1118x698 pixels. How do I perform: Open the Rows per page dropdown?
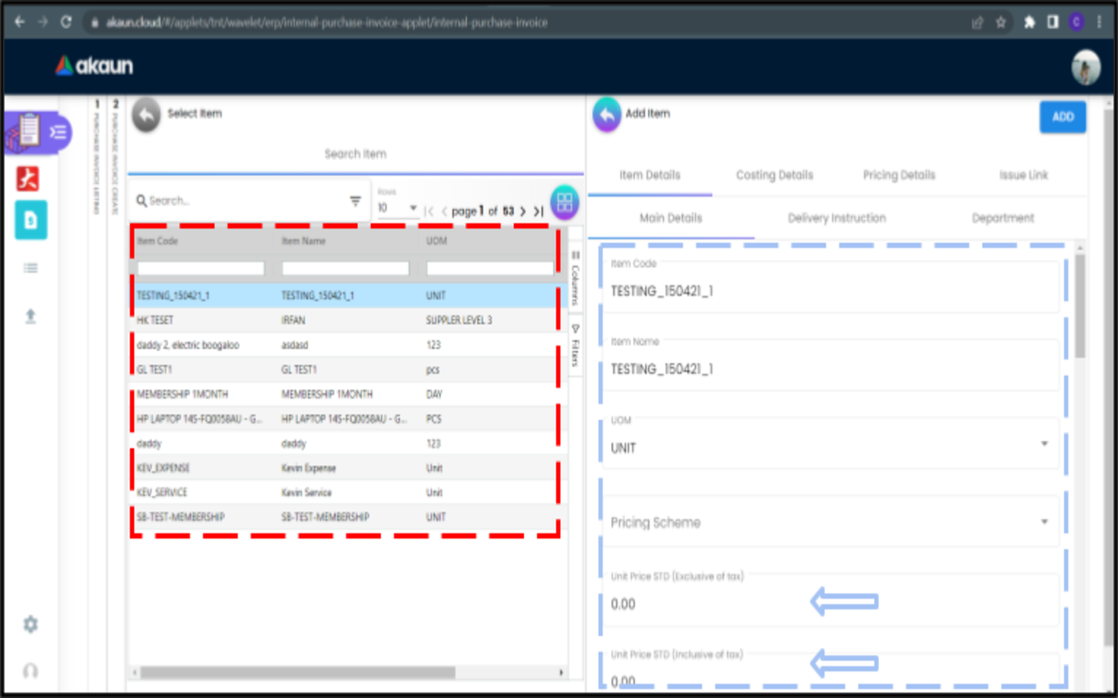tap(398, 208)
